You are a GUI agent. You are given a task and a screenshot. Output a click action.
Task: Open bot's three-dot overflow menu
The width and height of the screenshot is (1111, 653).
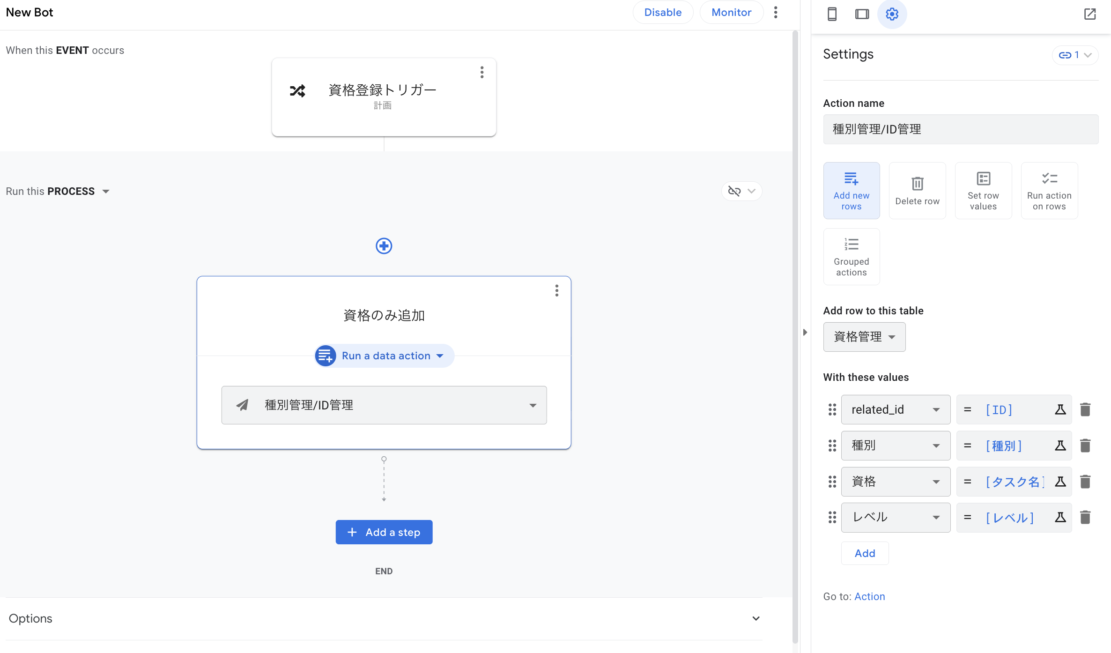pyautogui.click(x=776, y=13)
